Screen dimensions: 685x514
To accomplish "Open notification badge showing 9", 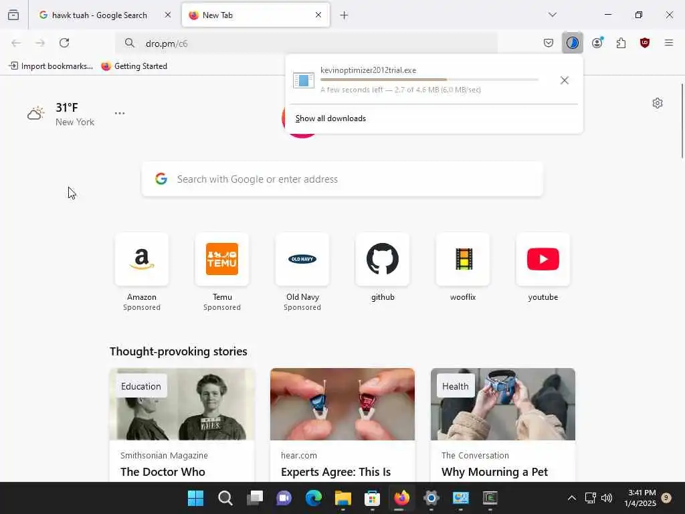I will 667,498.
